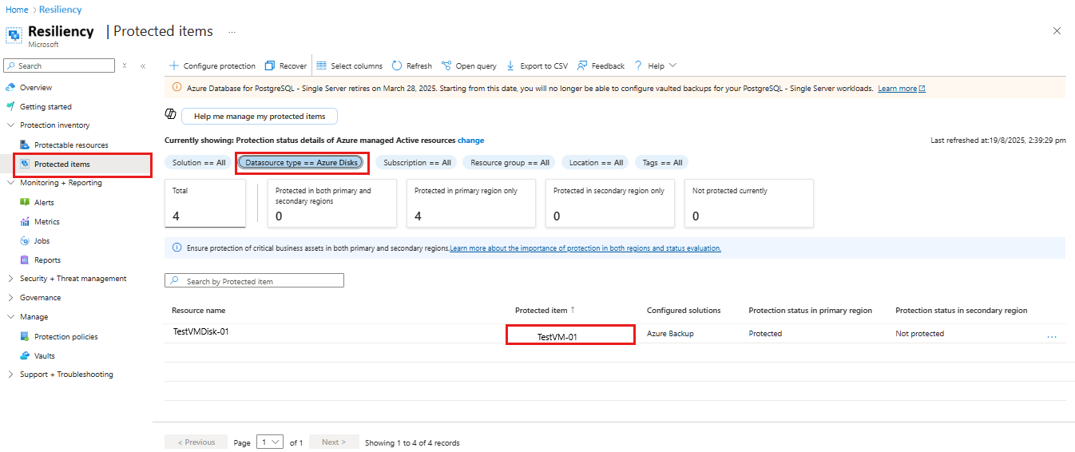Image resolution: width=1075 pixels, height=452 pixels.
Task: Click the Azure Backup configured solution cell
Action: click(670, 334)
